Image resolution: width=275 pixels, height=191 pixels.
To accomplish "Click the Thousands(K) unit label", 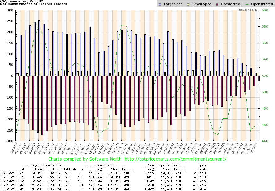I will [x=248, y=10].
